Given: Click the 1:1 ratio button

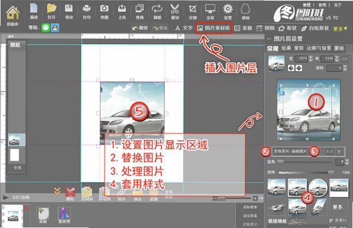Looking at the screenshot, I should (x=330, y=152).
